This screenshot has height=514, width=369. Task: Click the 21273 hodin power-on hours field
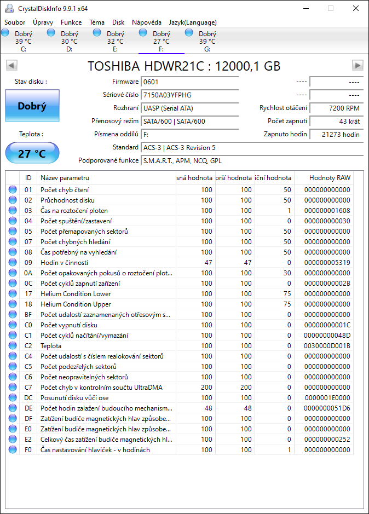[x=337, y=134]
